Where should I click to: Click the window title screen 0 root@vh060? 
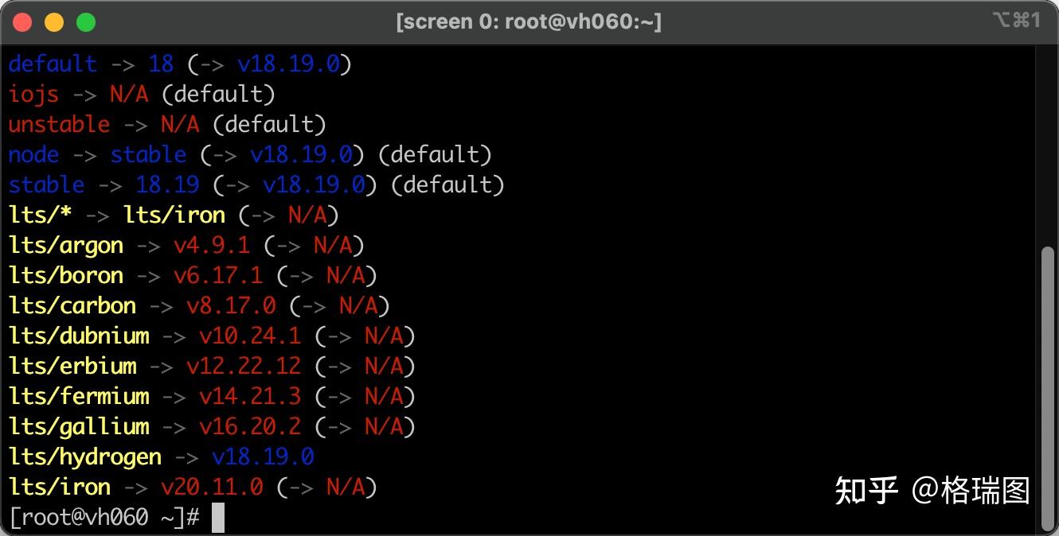coord(529,21)
